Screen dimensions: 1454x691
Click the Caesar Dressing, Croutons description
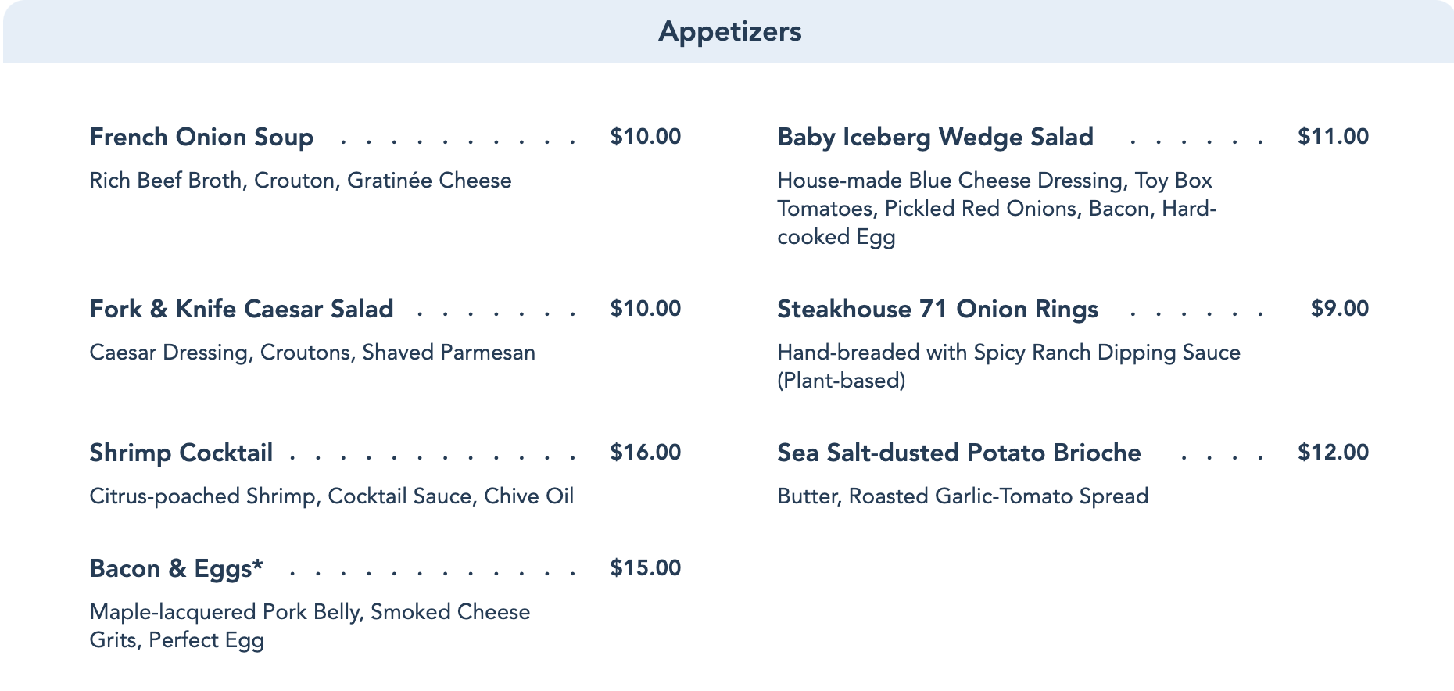[x=312, y=353]
